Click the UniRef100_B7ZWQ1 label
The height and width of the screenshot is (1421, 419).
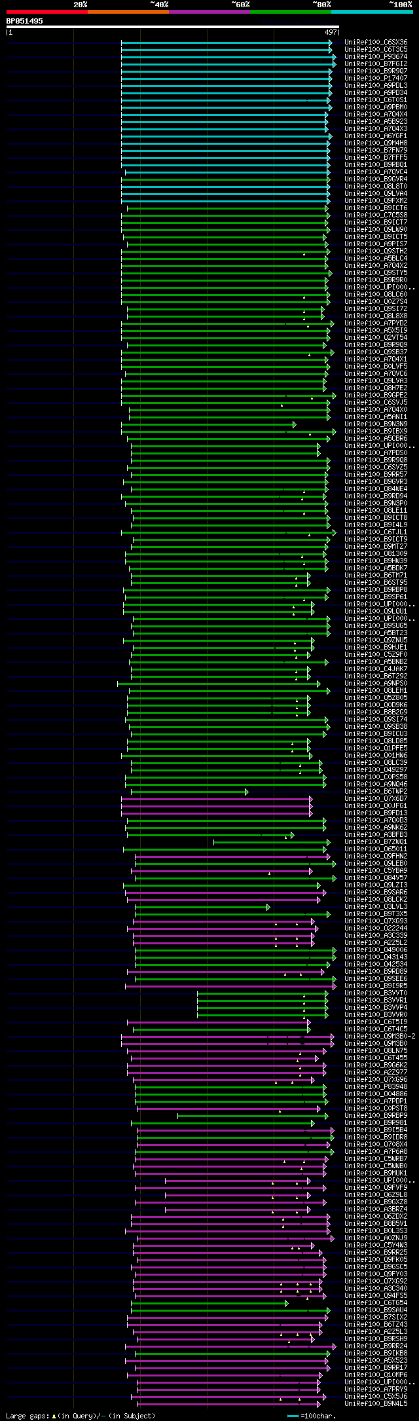coord(376,842)
